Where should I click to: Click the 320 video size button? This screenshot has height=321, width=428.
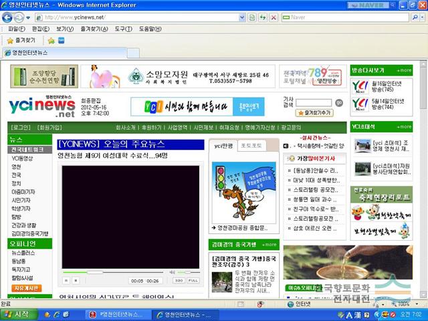coord(179,281)
